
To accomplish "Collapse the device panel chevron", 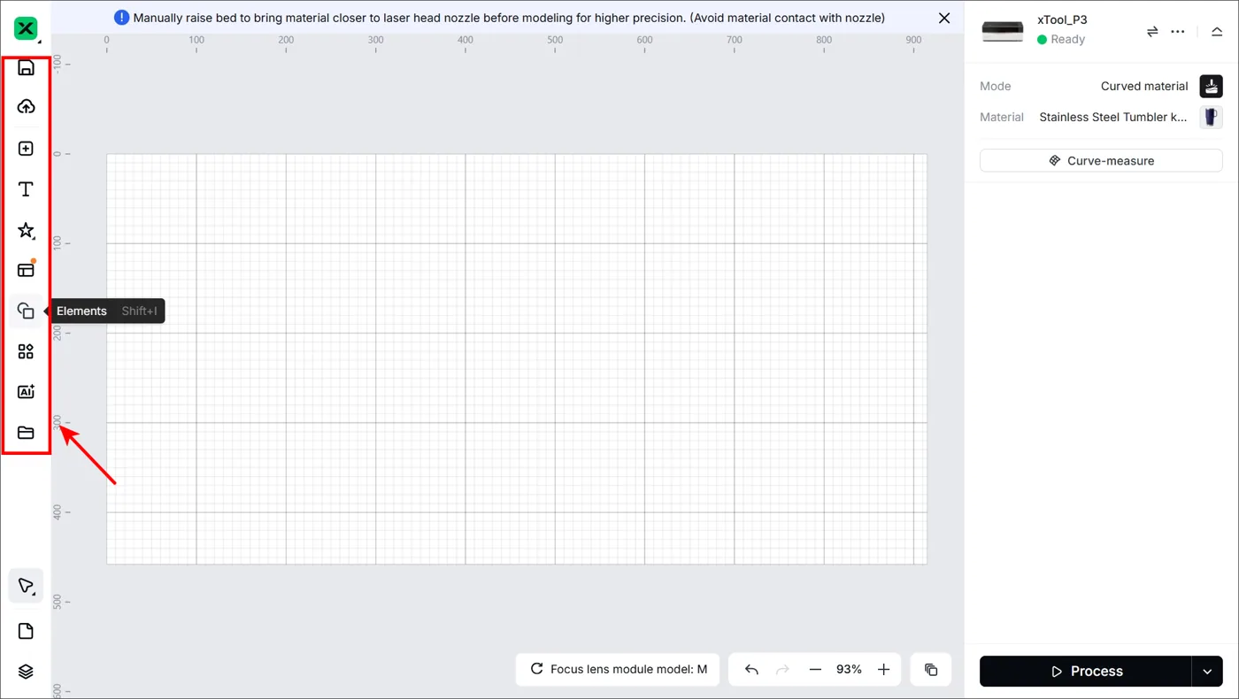I will pyautogui.click(x=1217, y=31).
